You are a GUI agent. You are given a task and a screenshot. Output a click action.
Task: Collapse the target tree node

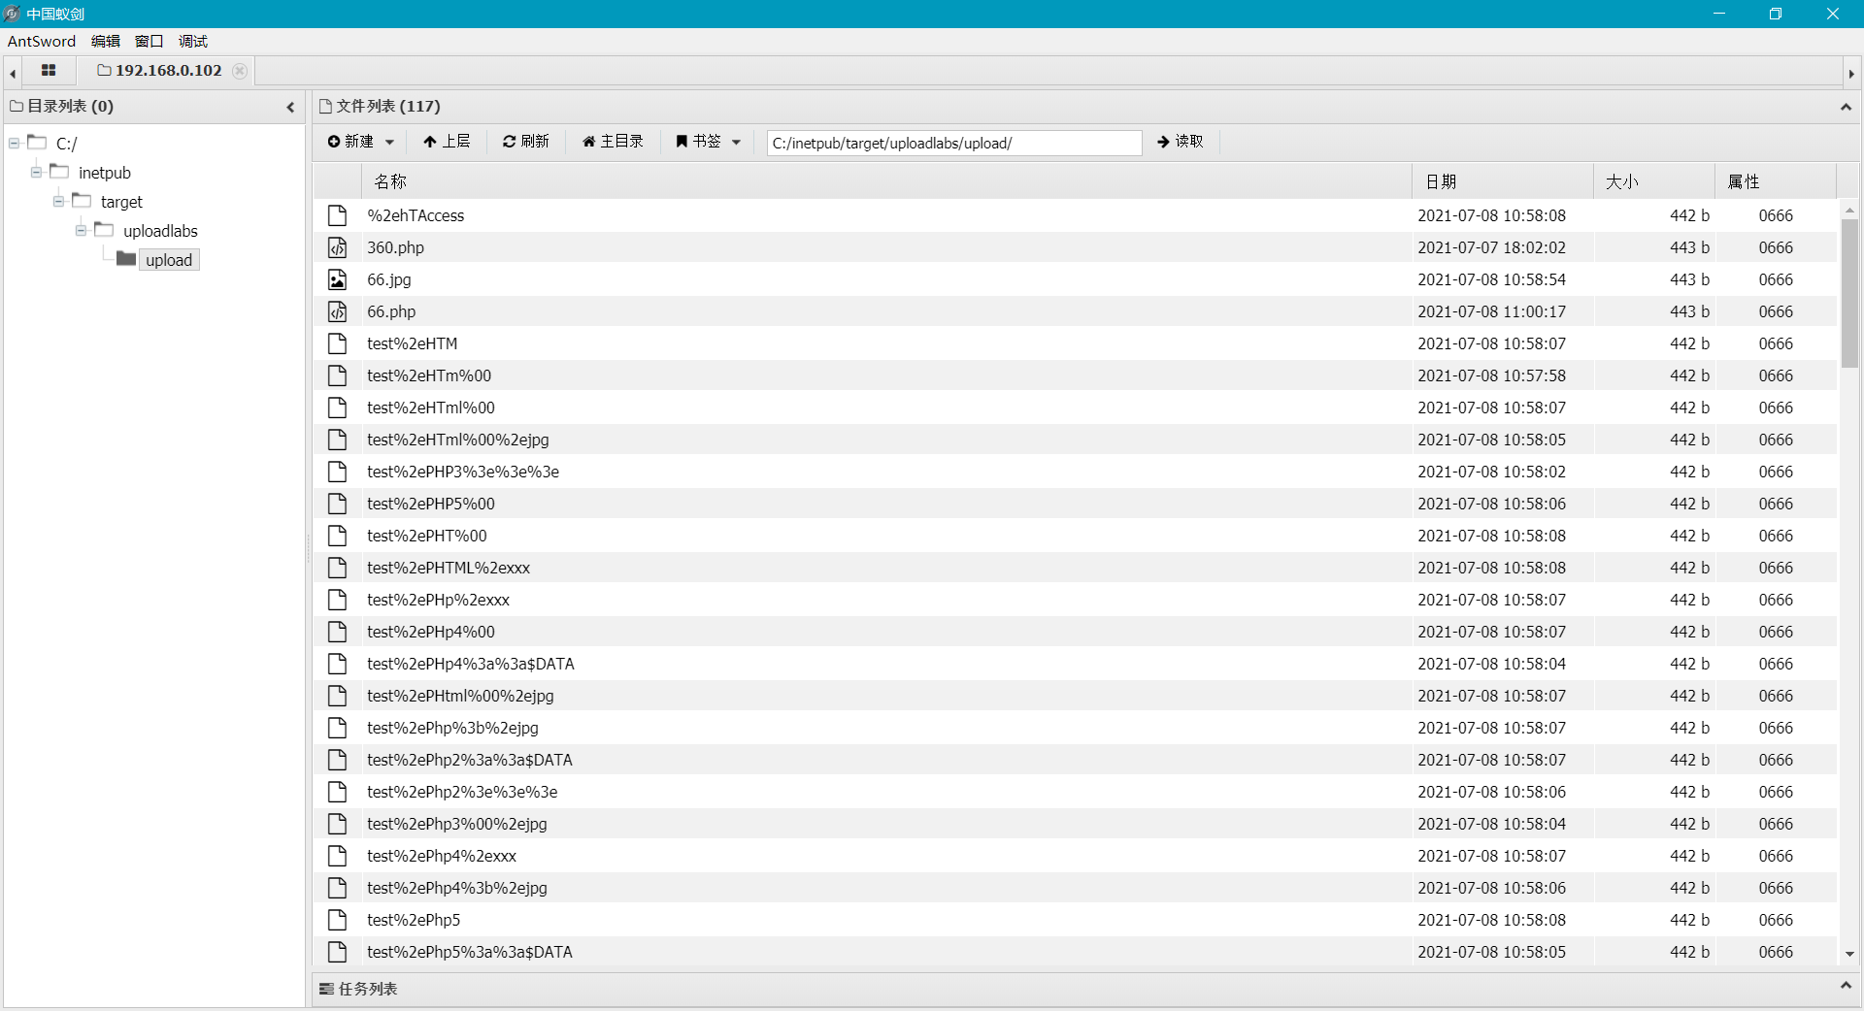point(58,202)
